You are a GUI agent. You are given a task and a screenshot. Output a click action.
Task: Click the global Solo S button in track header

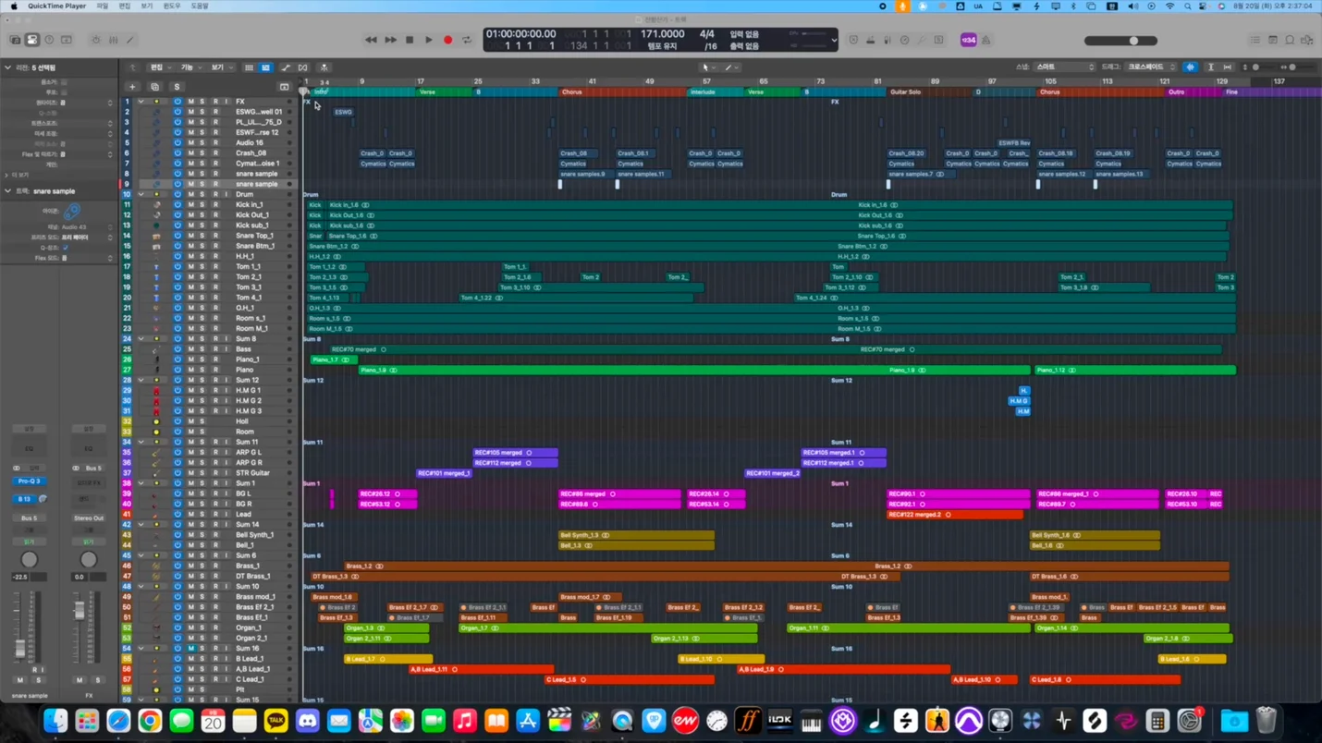(177, 87)
